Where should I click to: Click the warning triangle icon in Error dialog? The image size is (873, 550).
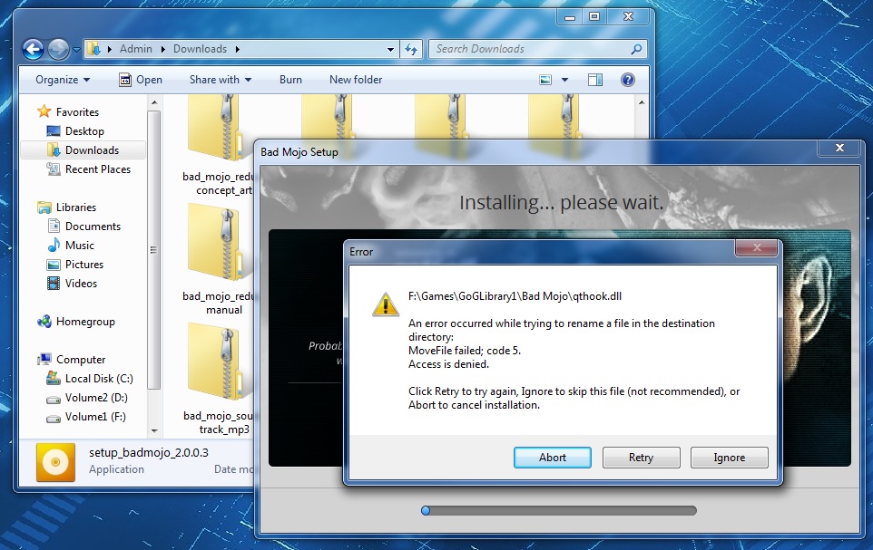click(x=386, y=304)
